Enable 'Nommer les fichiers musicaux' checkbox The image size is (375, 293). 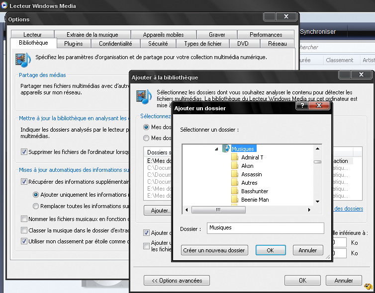(24, 219)
